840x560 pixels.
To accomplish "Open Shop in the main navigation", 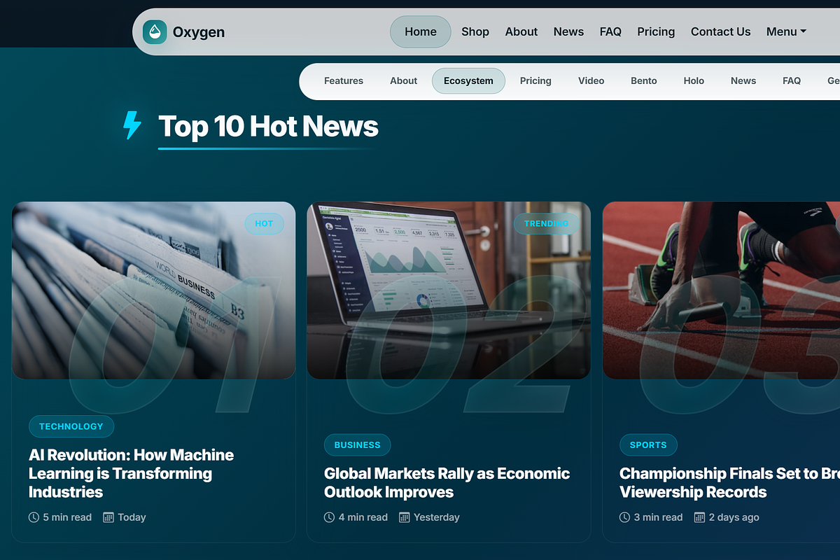I will tap(475, 31).
